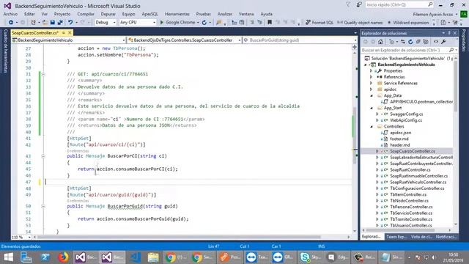Collapse the comment block outline at line 31

[x=43, y=74]
